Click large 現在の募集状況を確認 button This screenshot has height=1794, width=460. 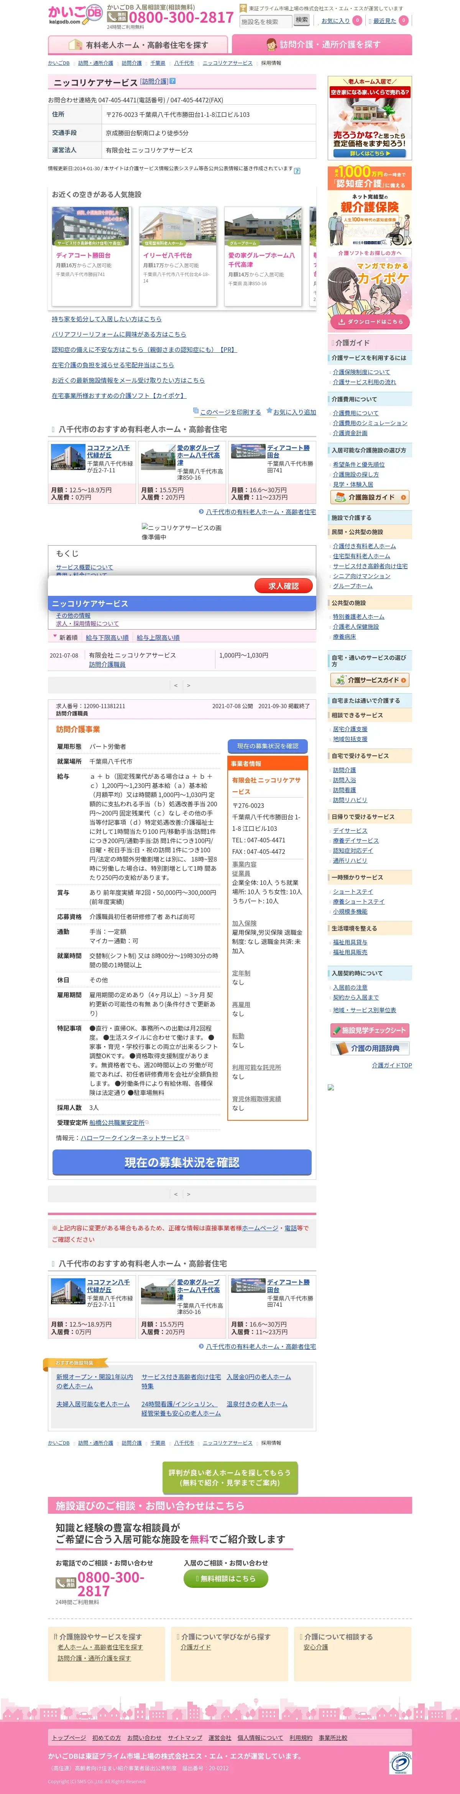tap(182, 1162)
